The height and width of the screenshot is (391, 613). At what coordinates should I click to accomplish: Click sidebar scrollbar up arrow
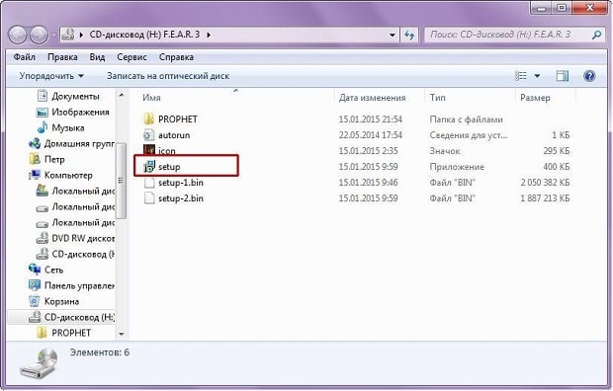point(122,95)
